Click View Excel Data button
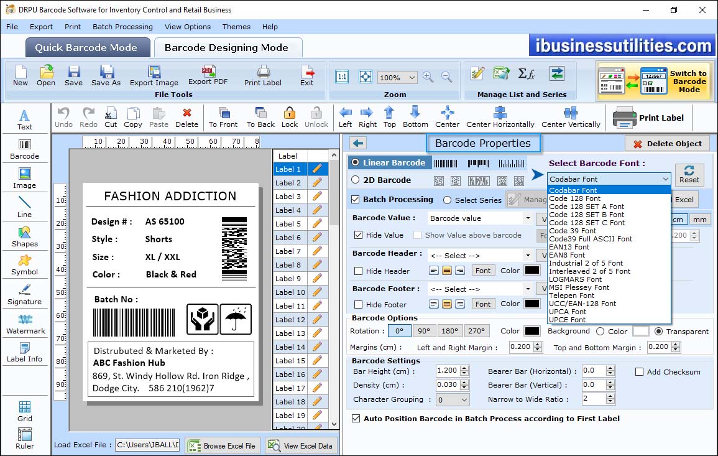The width and height of the screenshot is (718, 456). tap(301, 445)
